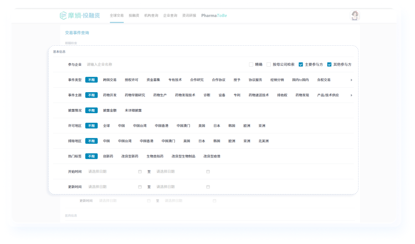This screenshot has height=244, width=415.
Task: Open the 机构查询 navigation tab
Action: click(151, 16)
